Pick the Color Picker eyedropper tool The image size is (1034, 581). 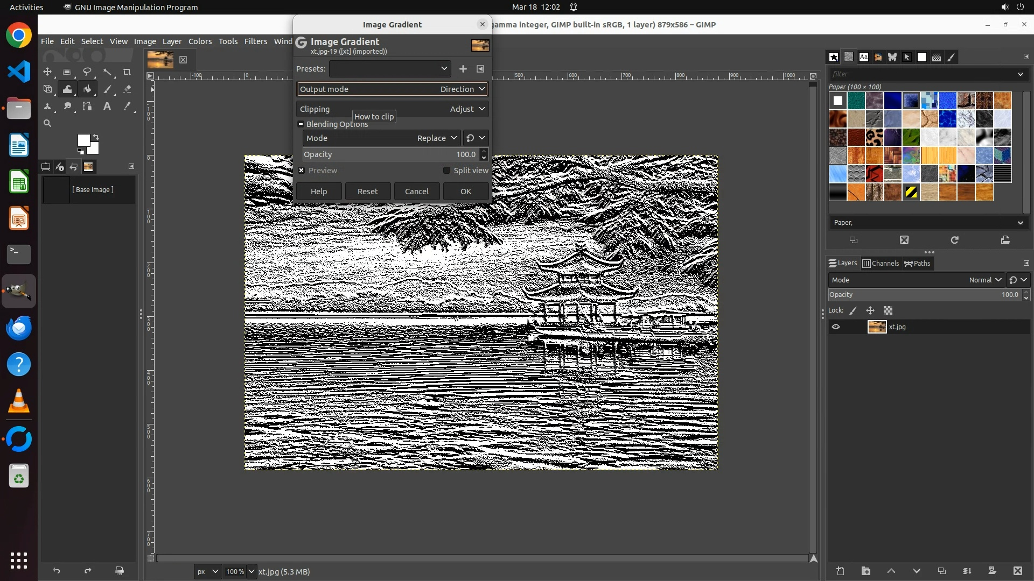point(127,107)
